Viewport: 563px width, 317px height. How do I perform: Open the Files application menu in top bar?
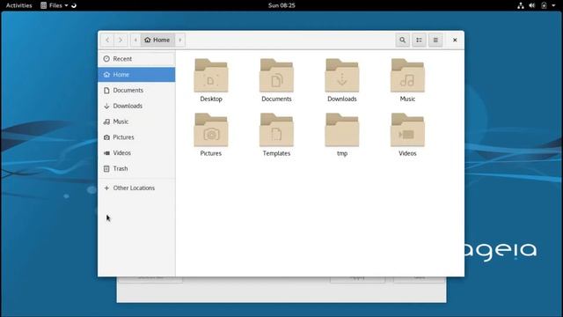pos(55,5)
